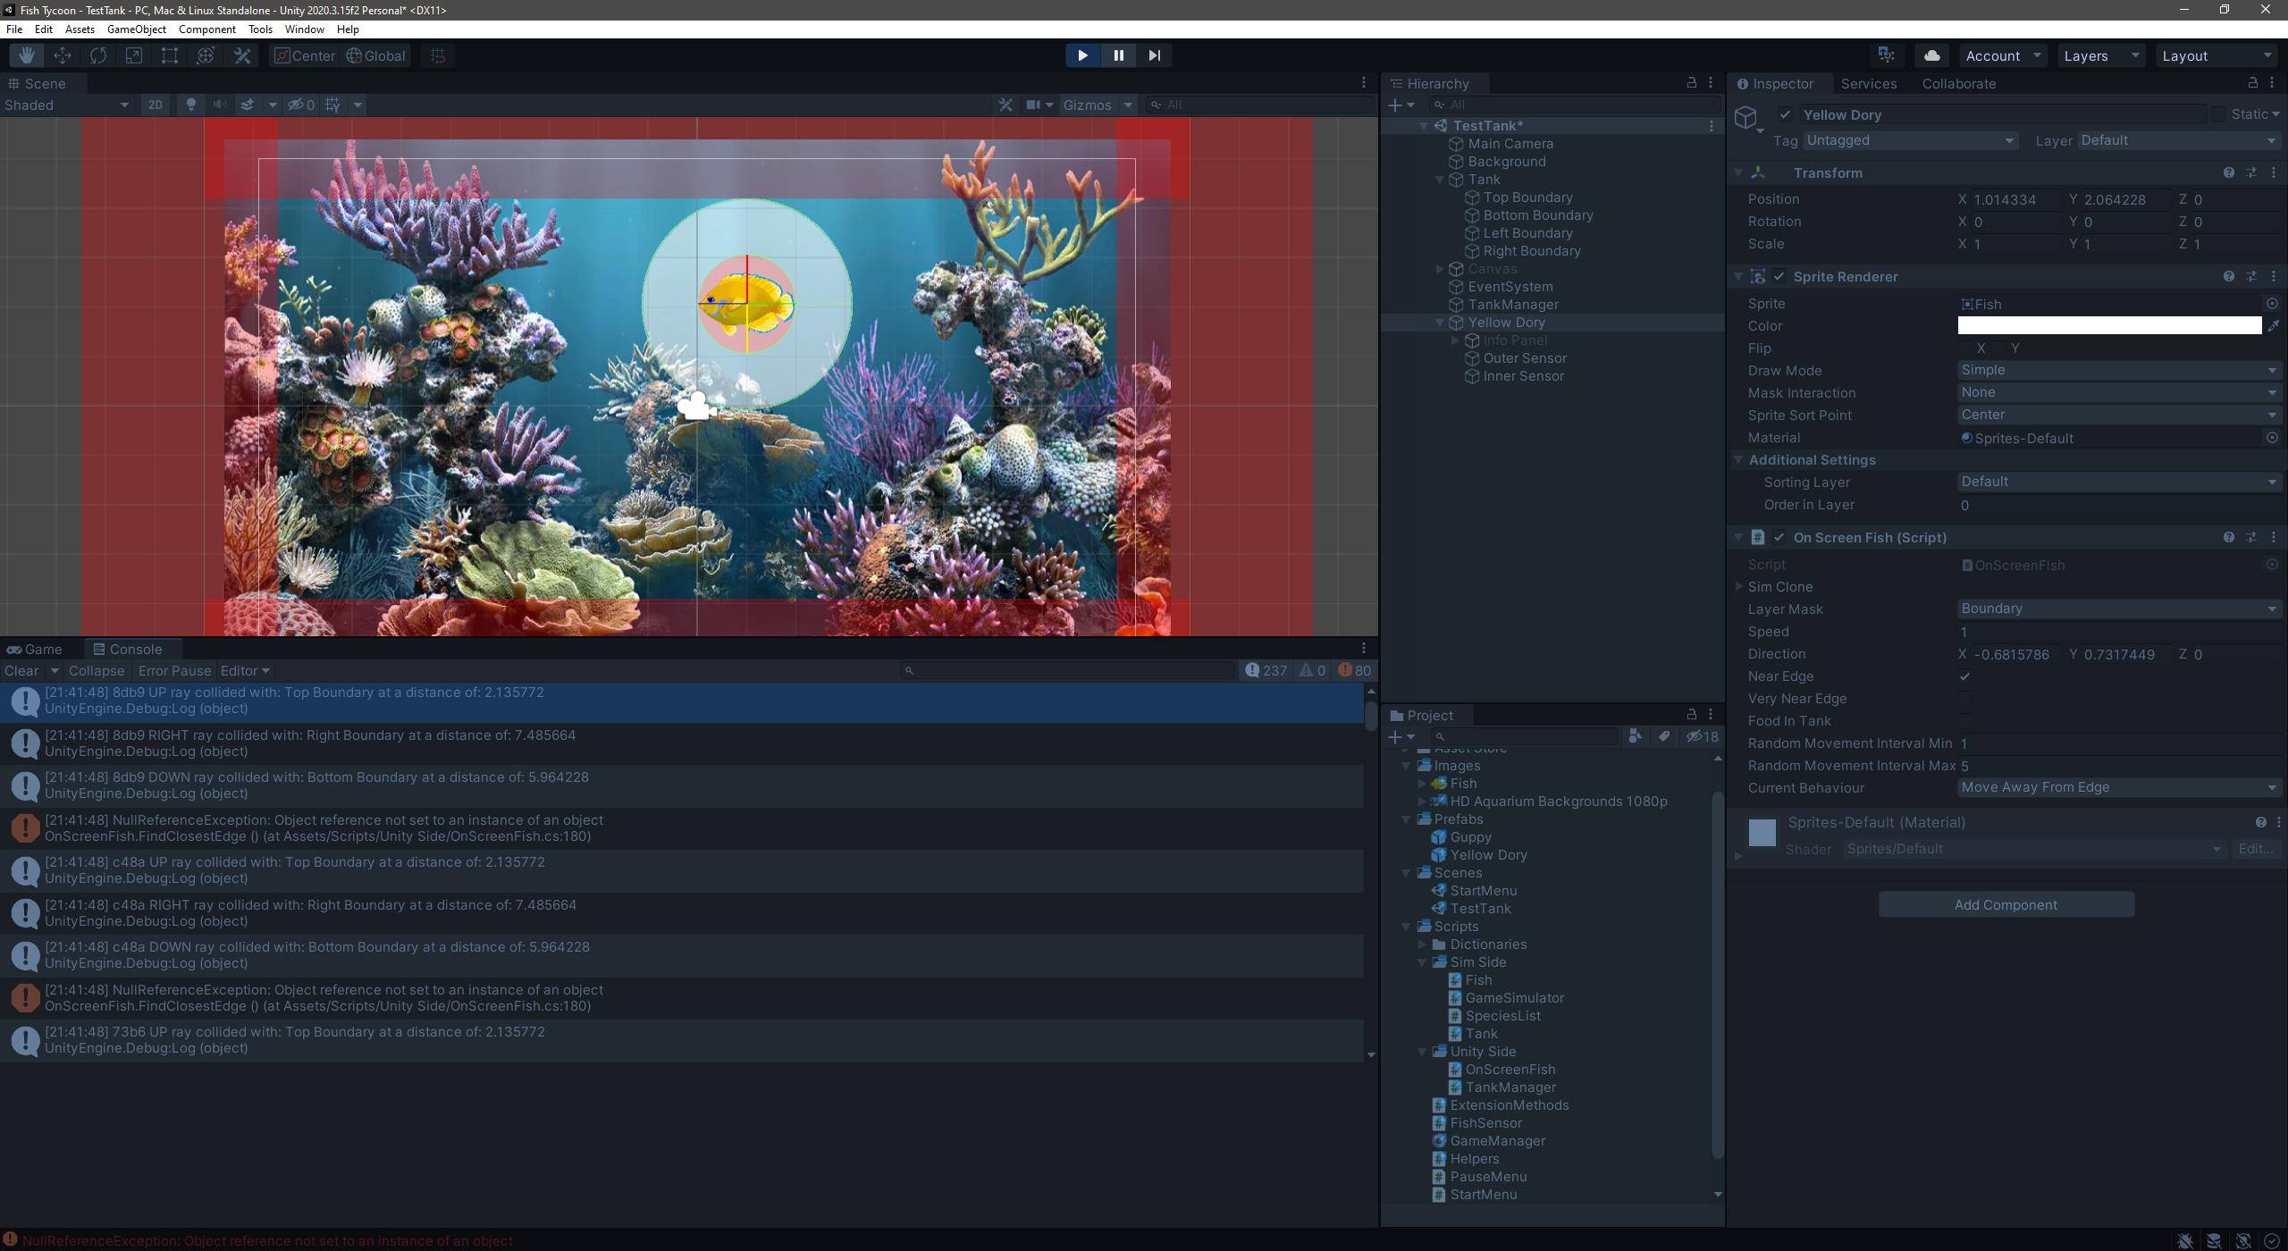Click the Color swatch for Sprite Renderer
The height and width of the screenshot is (1251, 2288).
(x=2111, y=325)
